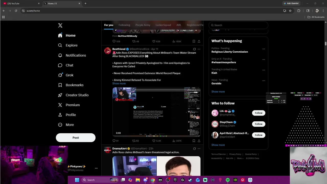
Task: Open All Bookmarks folder
Action: tap(316, 17)
